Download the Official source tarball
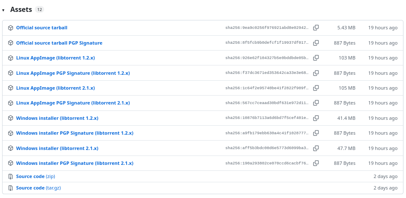The width and height of the screenshot is (406, 198). point(42,28)
